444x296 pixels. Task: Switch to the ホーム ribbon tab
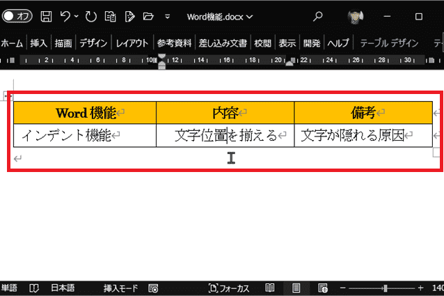[x=12, y=43]
